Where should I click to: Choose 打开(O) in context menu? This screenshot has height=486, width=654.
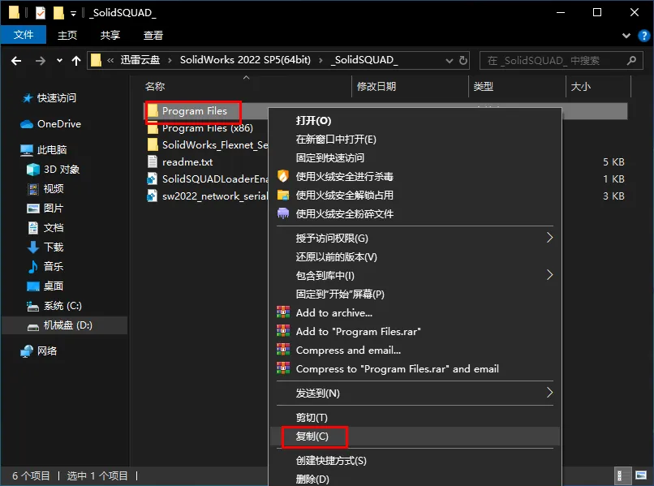click(415, 121)
